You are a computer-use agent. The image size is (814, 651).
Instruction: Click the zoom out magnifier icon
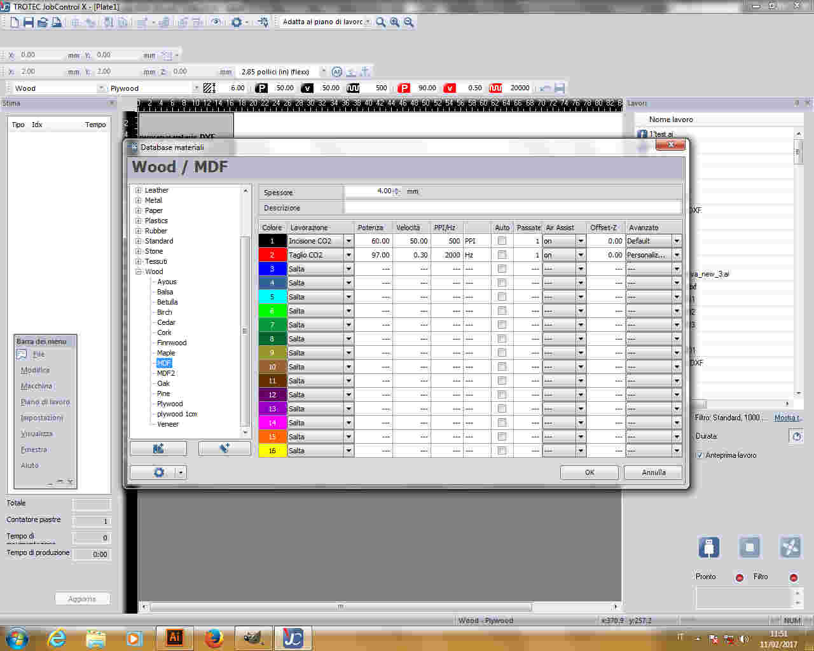click(409, 22)
